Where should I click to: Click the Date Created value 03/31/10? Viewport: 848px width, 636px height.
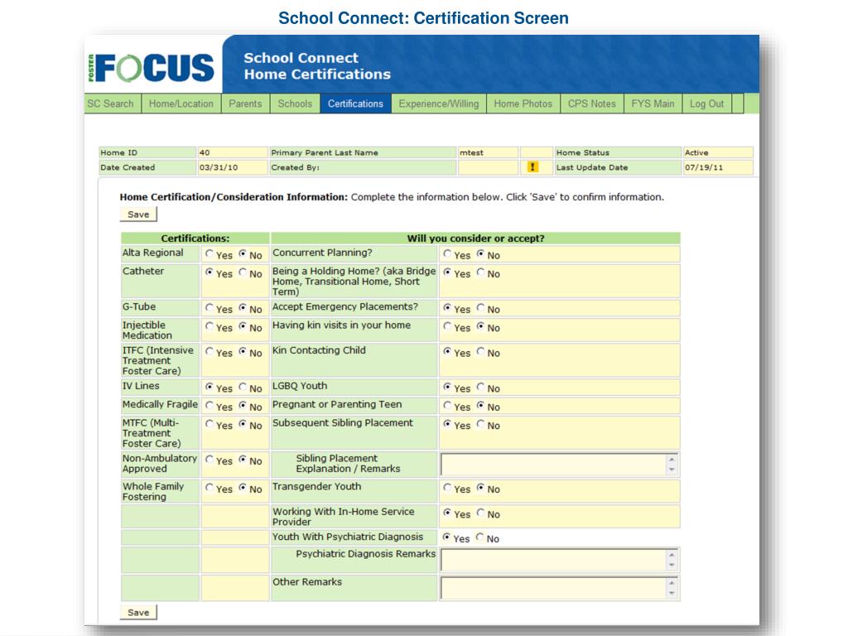[x=219, y=167]
